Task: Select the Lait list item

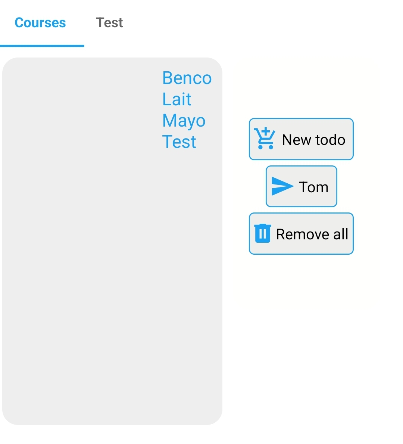Action: pos(177,99)
